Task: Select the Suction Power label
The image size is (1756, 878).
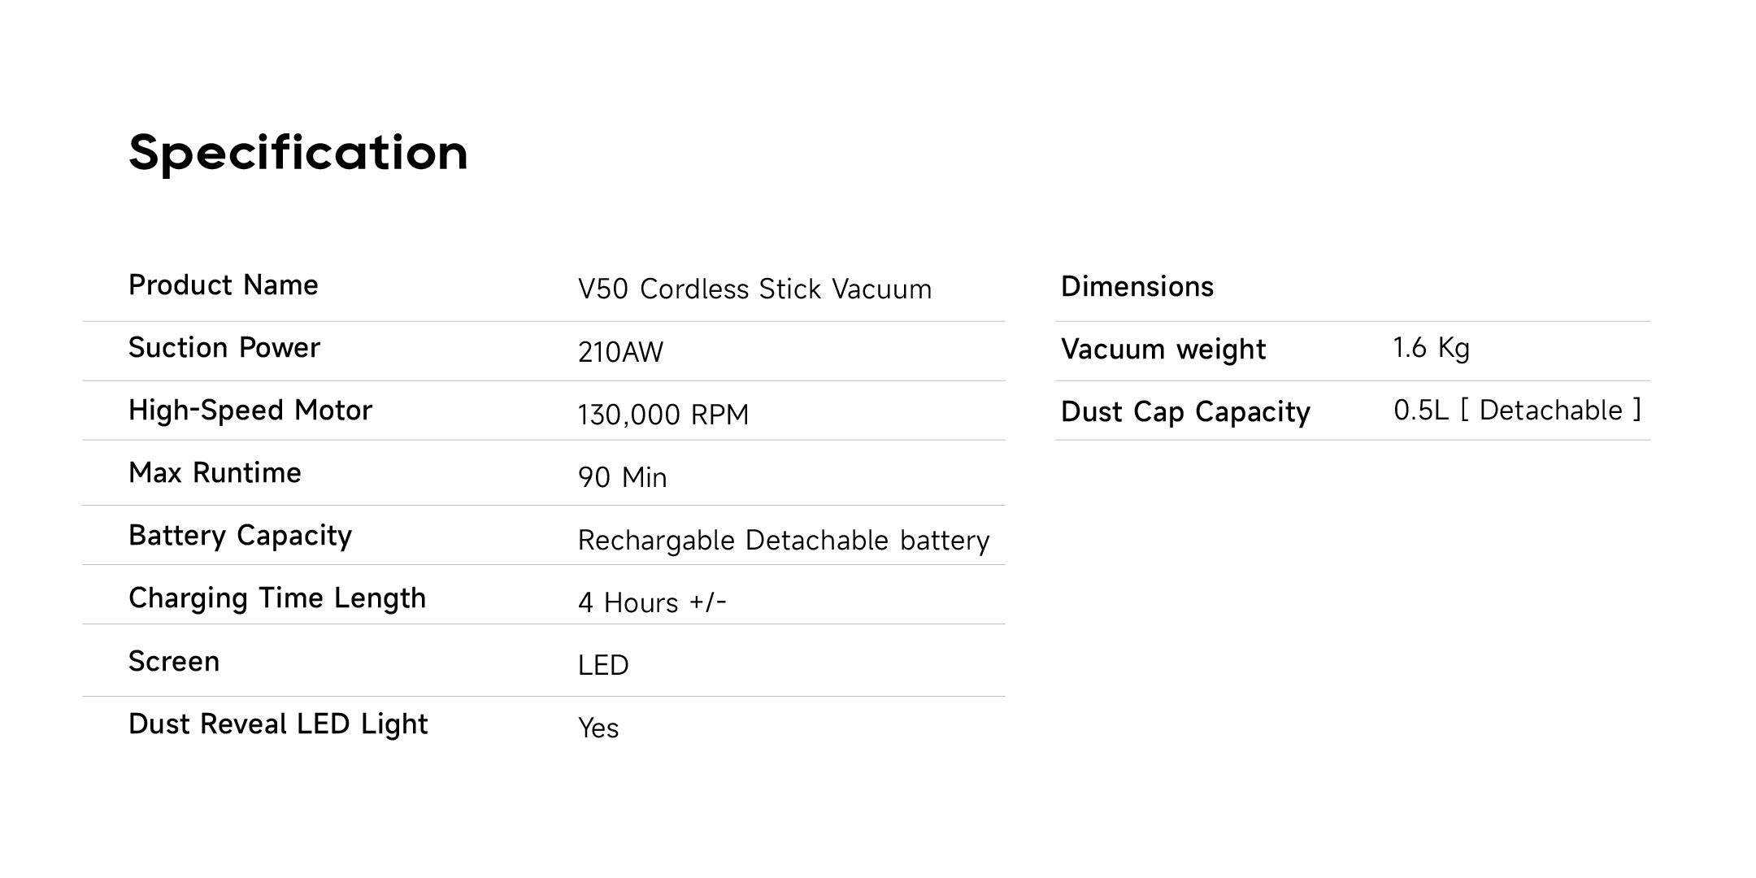Action: tap(224, 348)
